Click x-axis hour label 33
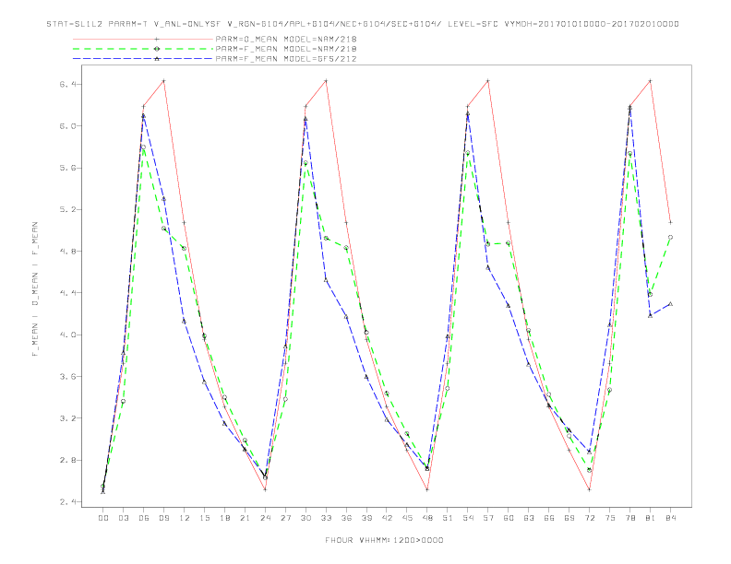 (x=326, y=518)
